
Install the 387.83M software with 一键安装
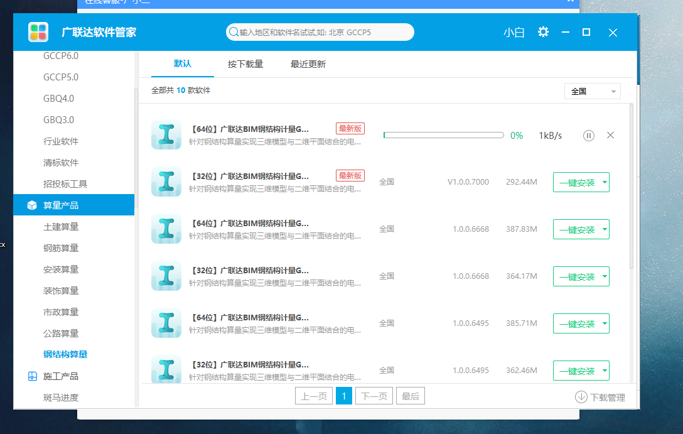577,230
